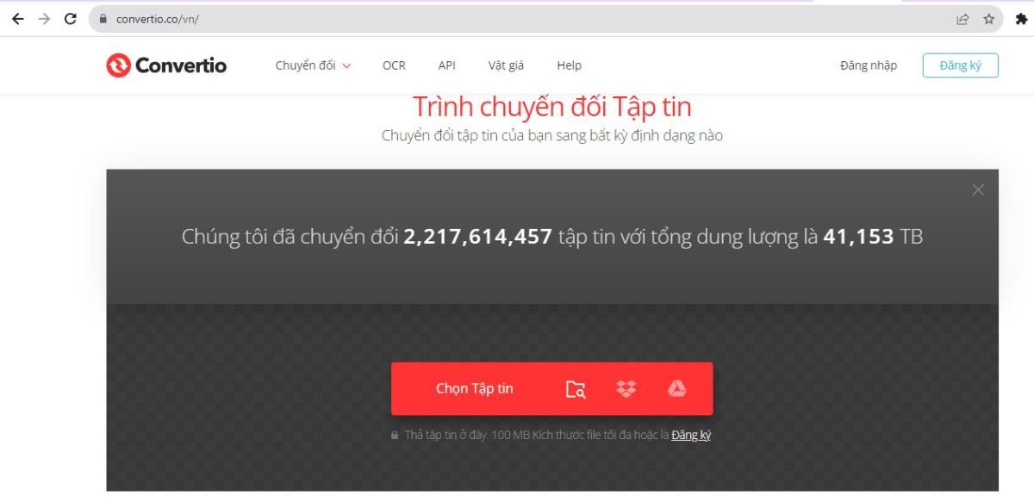Click the 2,217,614,457 converted files number
The width and height of the screenshot is (1034, 501).
477,236
